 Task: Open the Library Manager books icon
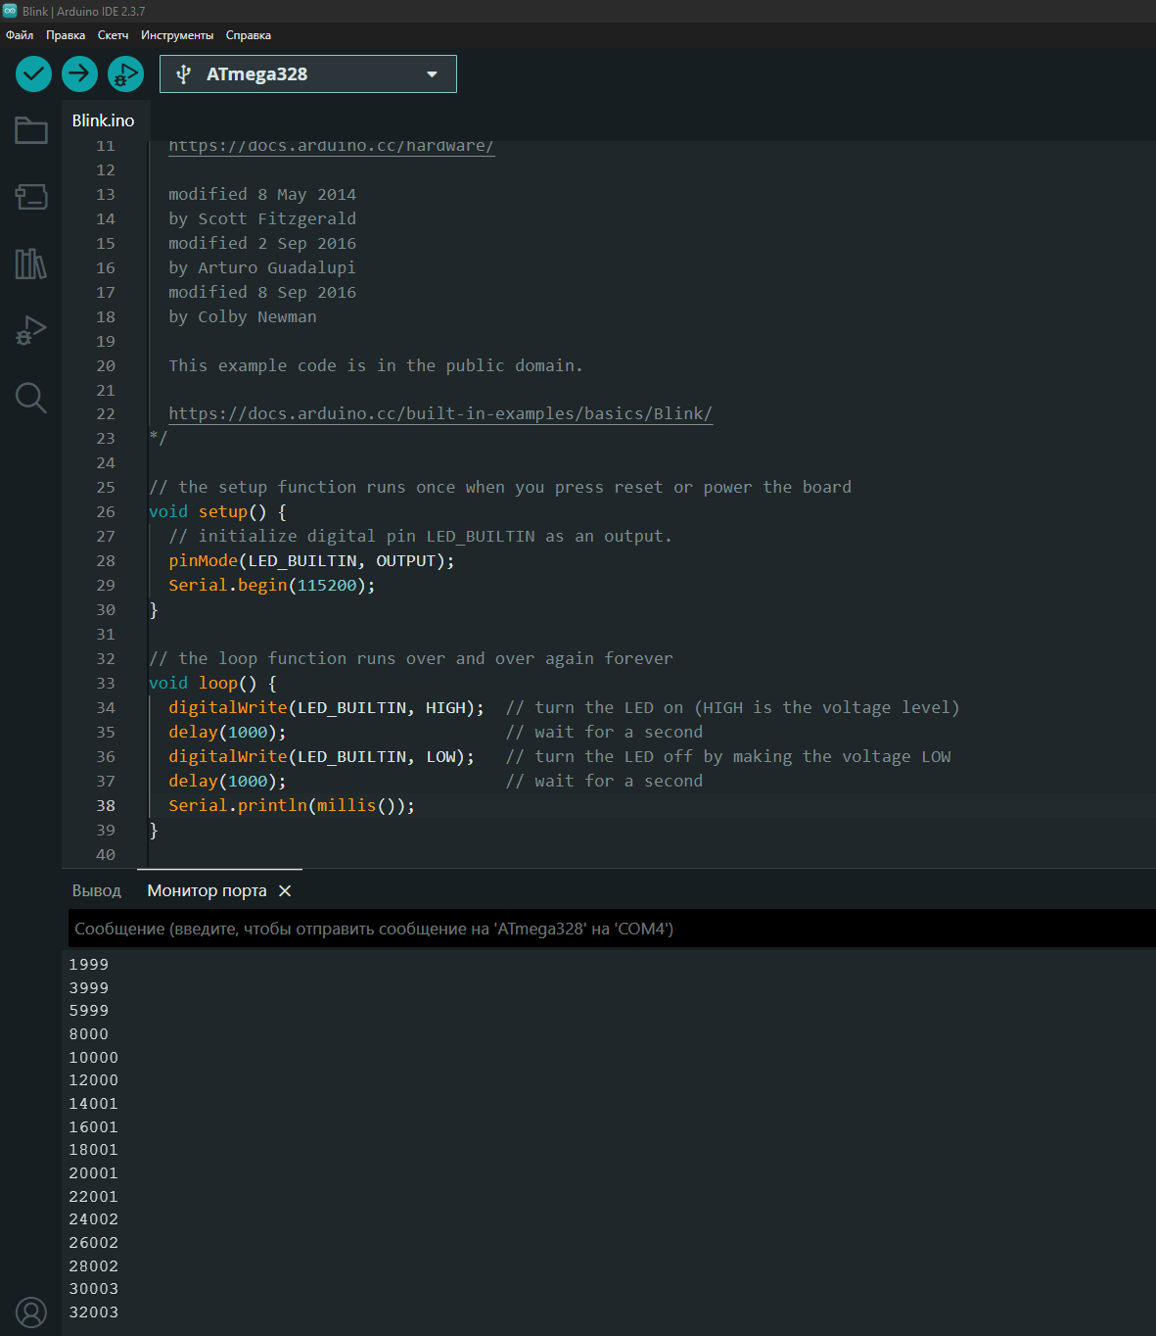pyautogui.click(x=30, y=263)
